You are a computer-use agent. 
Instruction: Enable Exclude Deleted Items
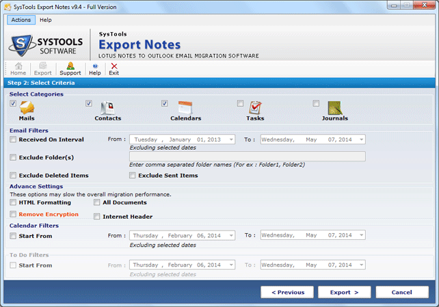tap(13, 176)
